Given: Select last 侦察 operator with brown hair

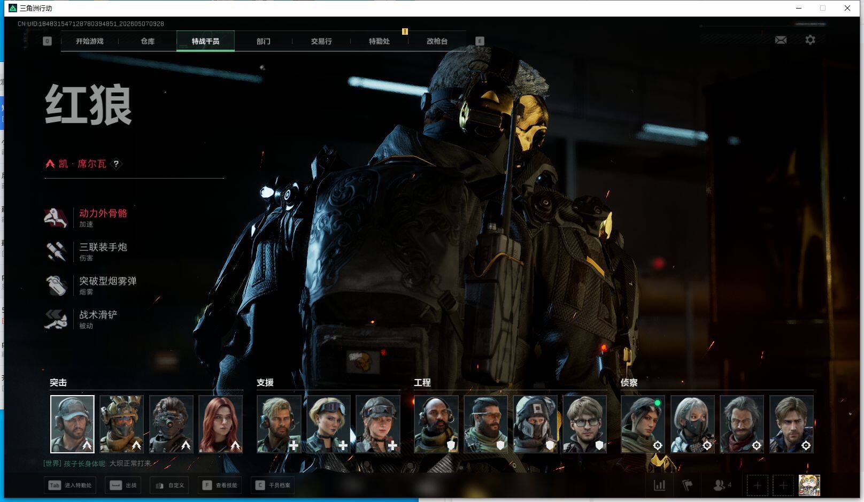Looking at the screenshot, I should tap(791, 424).
